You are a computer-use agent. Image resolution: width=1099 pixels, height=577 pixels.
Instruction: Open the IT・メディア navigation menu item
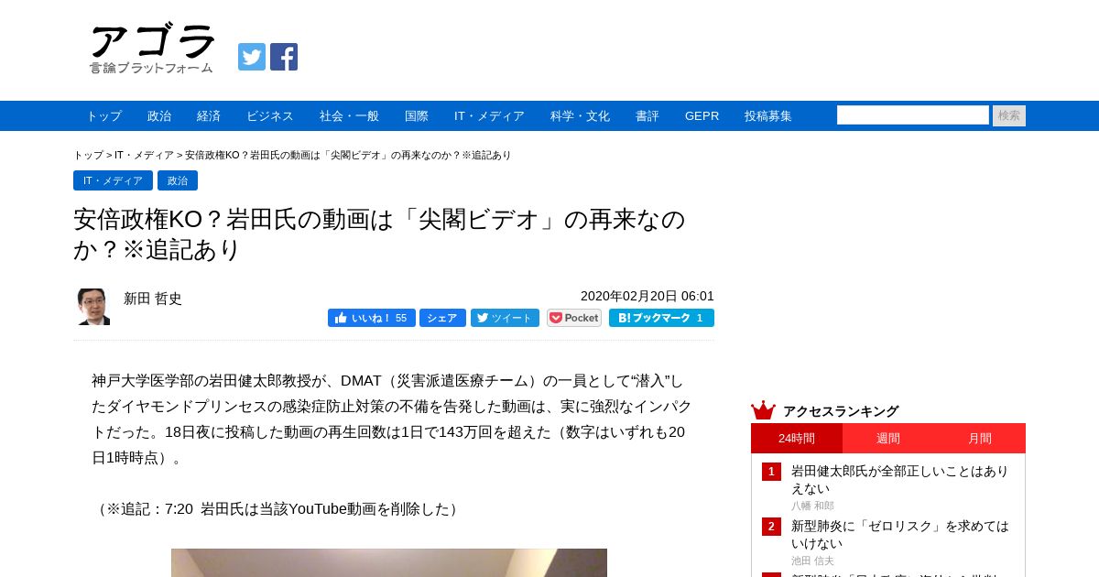click(489, 116)
